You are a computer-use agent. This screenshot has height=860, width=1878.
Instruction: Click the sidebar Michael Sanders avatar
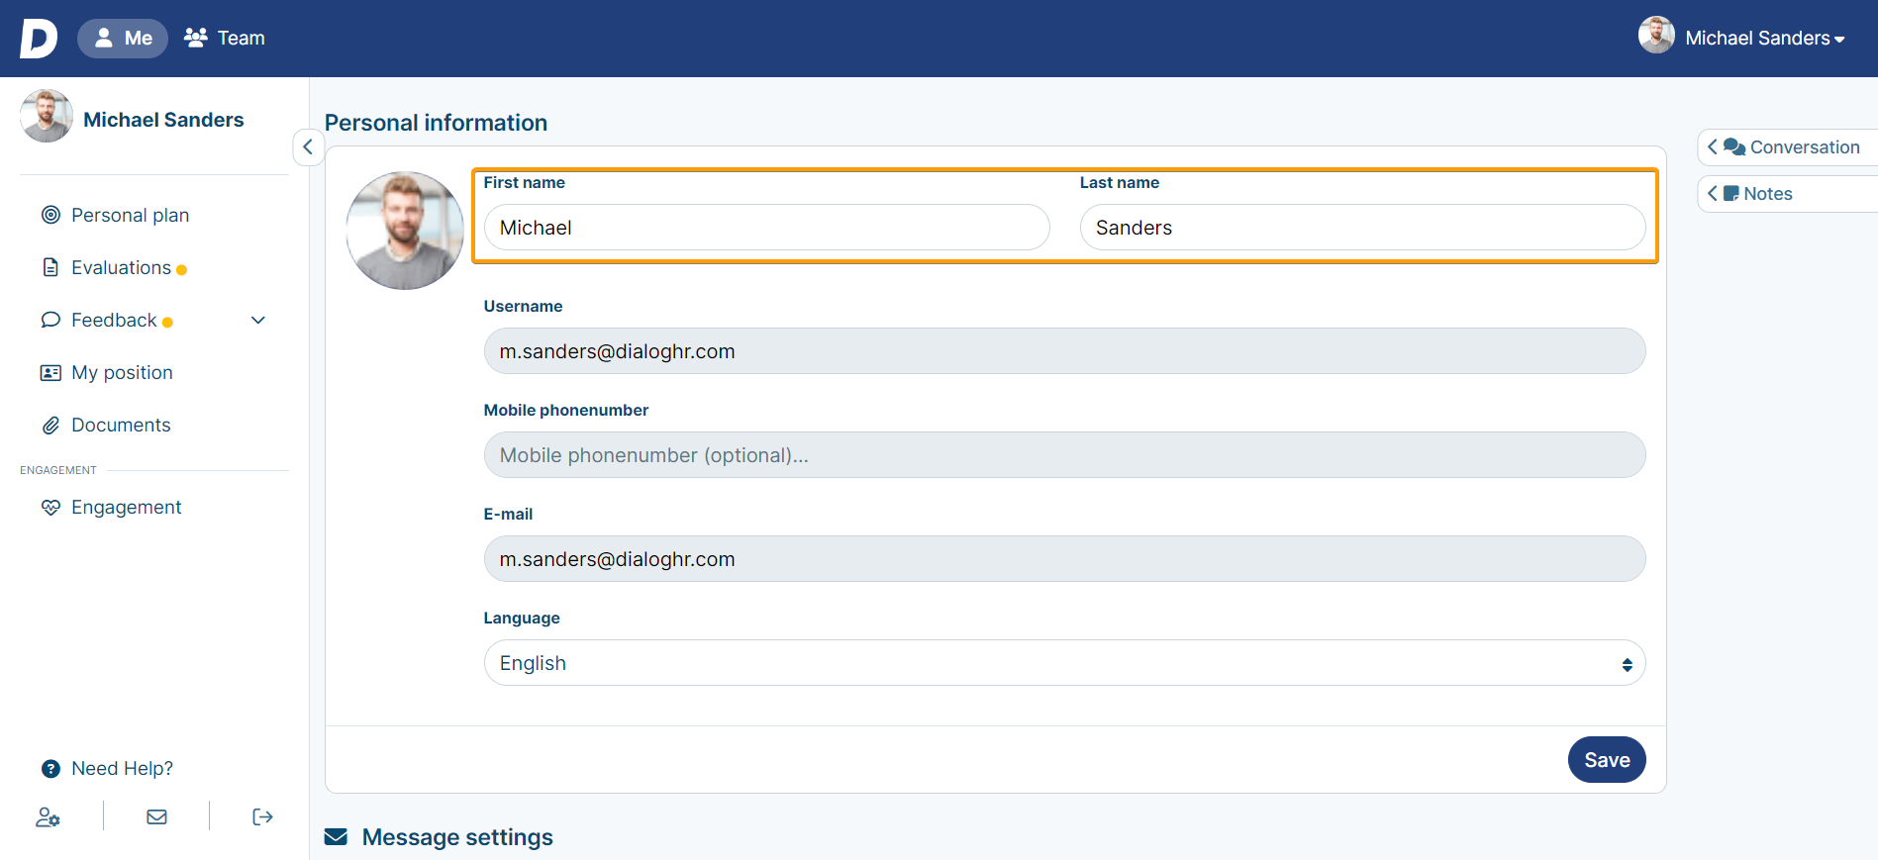pyautogui.click(x=47, y=116)
